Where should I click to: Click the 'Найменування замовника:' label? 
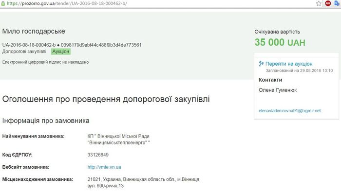33,136
